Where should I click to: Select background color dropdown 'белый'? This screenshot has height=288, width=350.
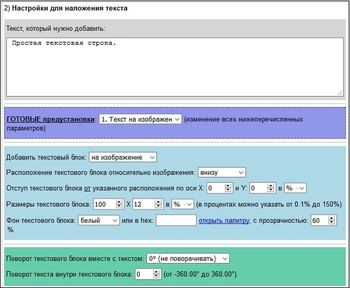coord(99,221)
